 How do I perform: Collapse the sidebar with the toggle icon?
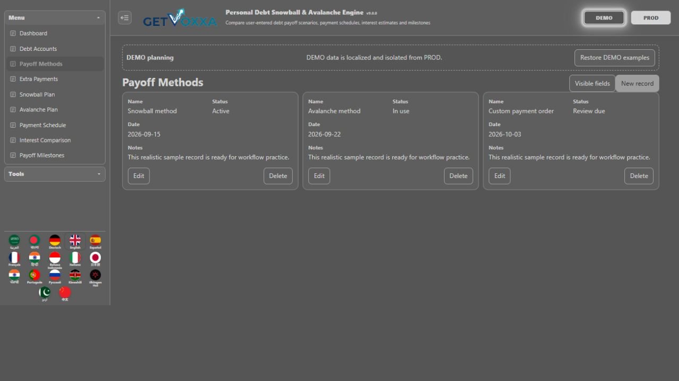pos(125,17)
